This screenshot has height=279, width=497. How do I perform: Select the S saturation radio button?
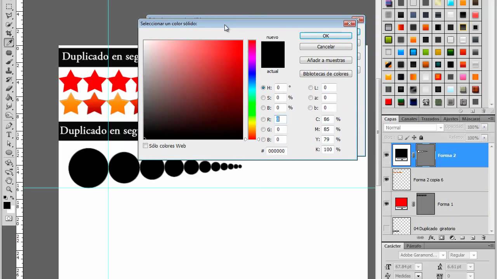(x=263, y=98)
